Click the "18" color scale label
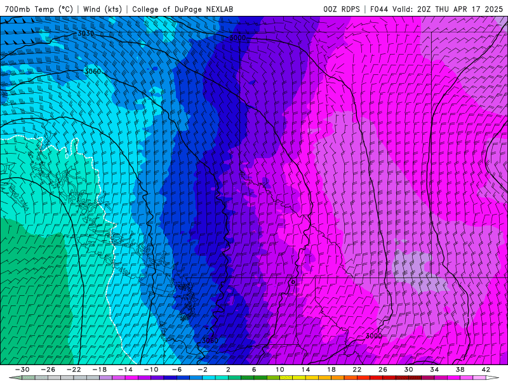Image resolution: width=508 pixels, height=381 pixels. point(331,370)
